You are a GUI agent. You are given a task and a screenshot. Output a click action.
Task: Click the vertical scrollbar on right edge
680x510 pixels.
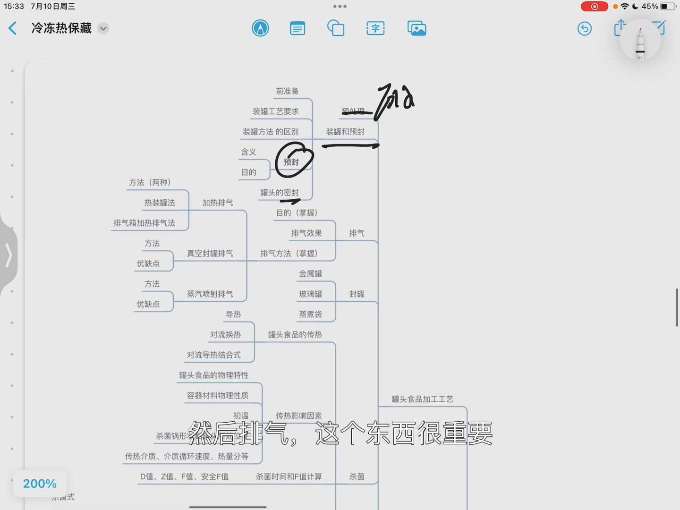click(677, 307)
